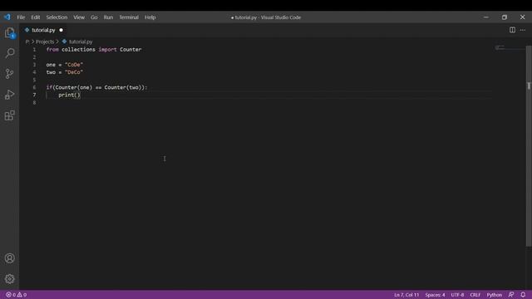This screenshot has height=299, width=532.
Task: Open the Manage gear icon
Action: pos(9,279)
